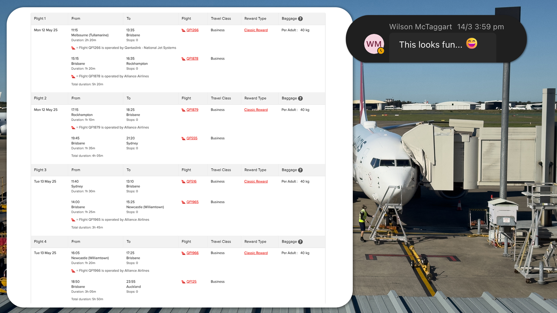Image resolution: width=557 pixels, height=313 pixels.
Task: Click sender name Wilson McTaggart
Action: (420, 27)
